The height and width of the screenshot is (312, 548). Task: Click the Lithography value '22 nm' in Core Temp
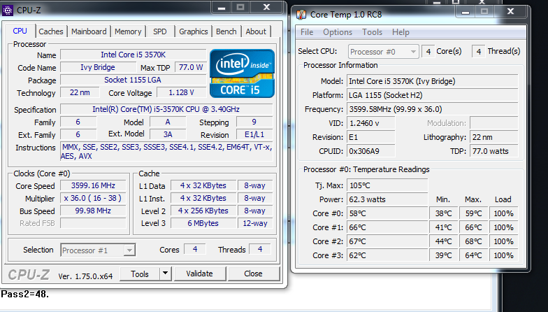click(493, 137)
